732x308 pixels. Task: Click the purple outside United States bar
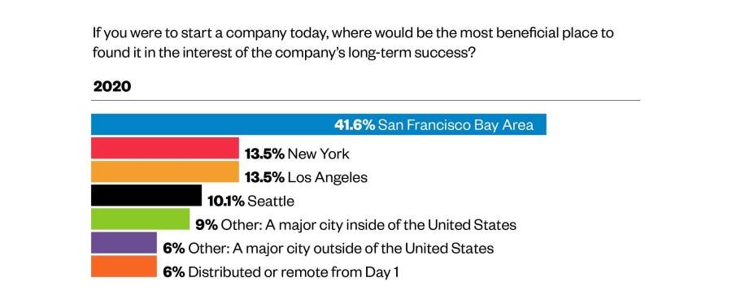(x=124, y=243)
